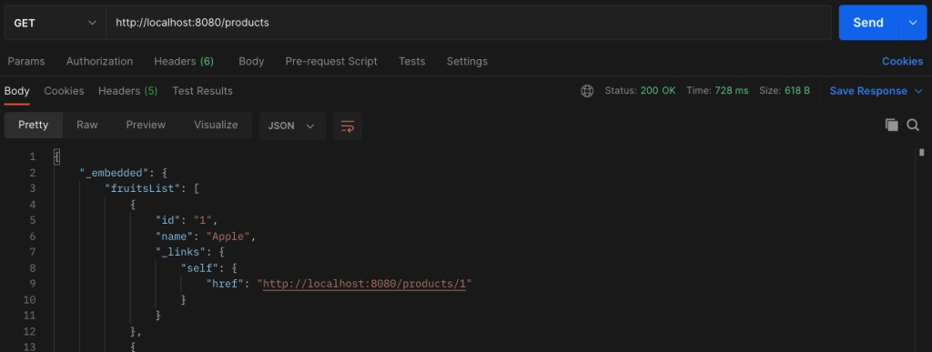Select the Visualize response view
This screenshot has width=932, height=352.
point(216,126)
